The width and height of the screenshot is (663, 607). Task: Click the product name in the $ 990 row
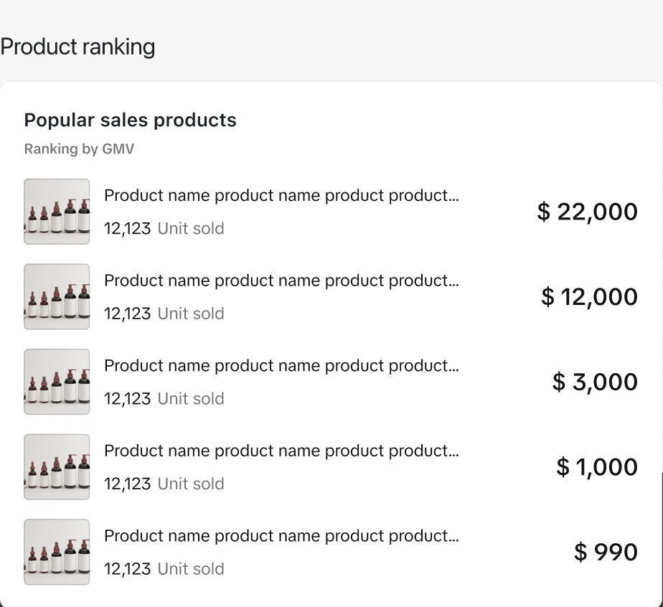281,536
